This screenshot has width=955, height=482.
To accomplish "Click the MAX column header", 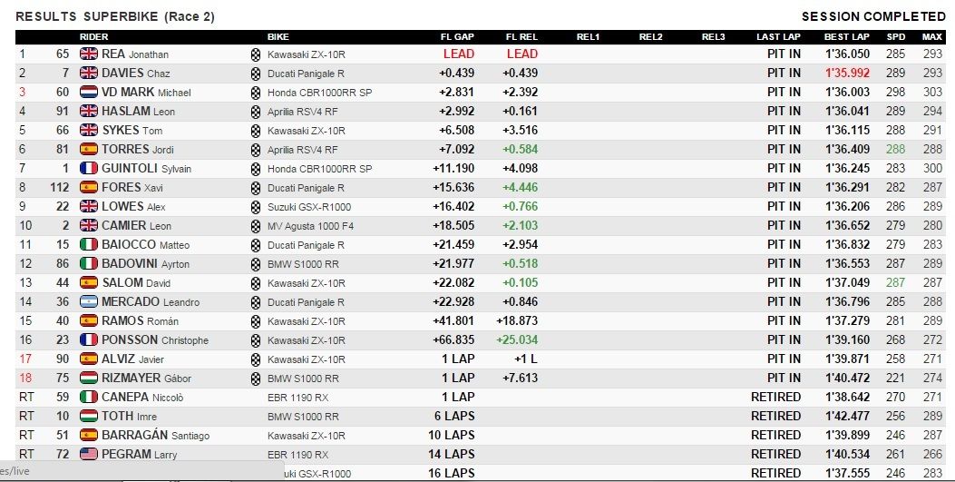I will point(931,36).
